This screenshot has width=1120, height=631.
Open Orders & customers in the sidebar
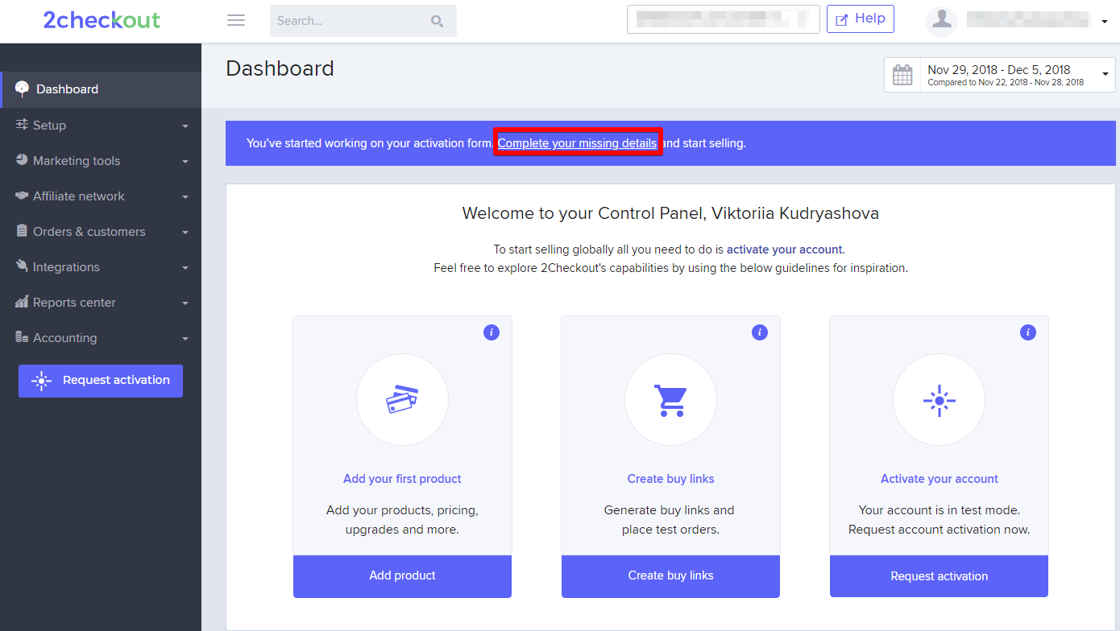click(x=101, y=231)
